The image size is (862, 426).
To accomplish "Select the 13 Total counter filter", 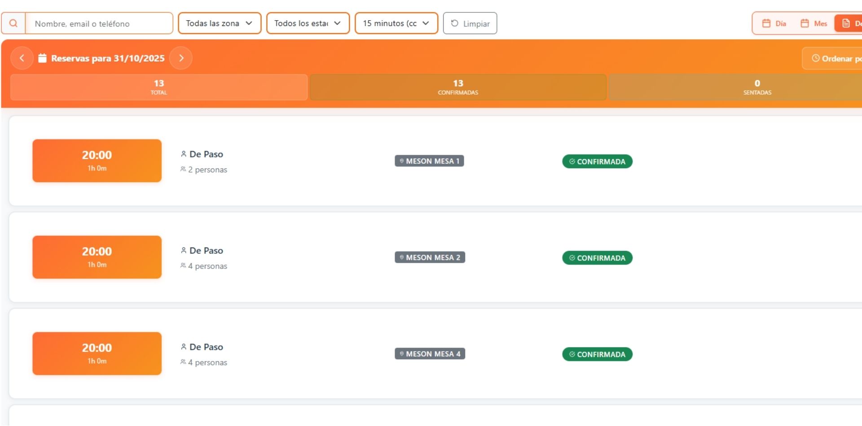I will pos(158,87).
